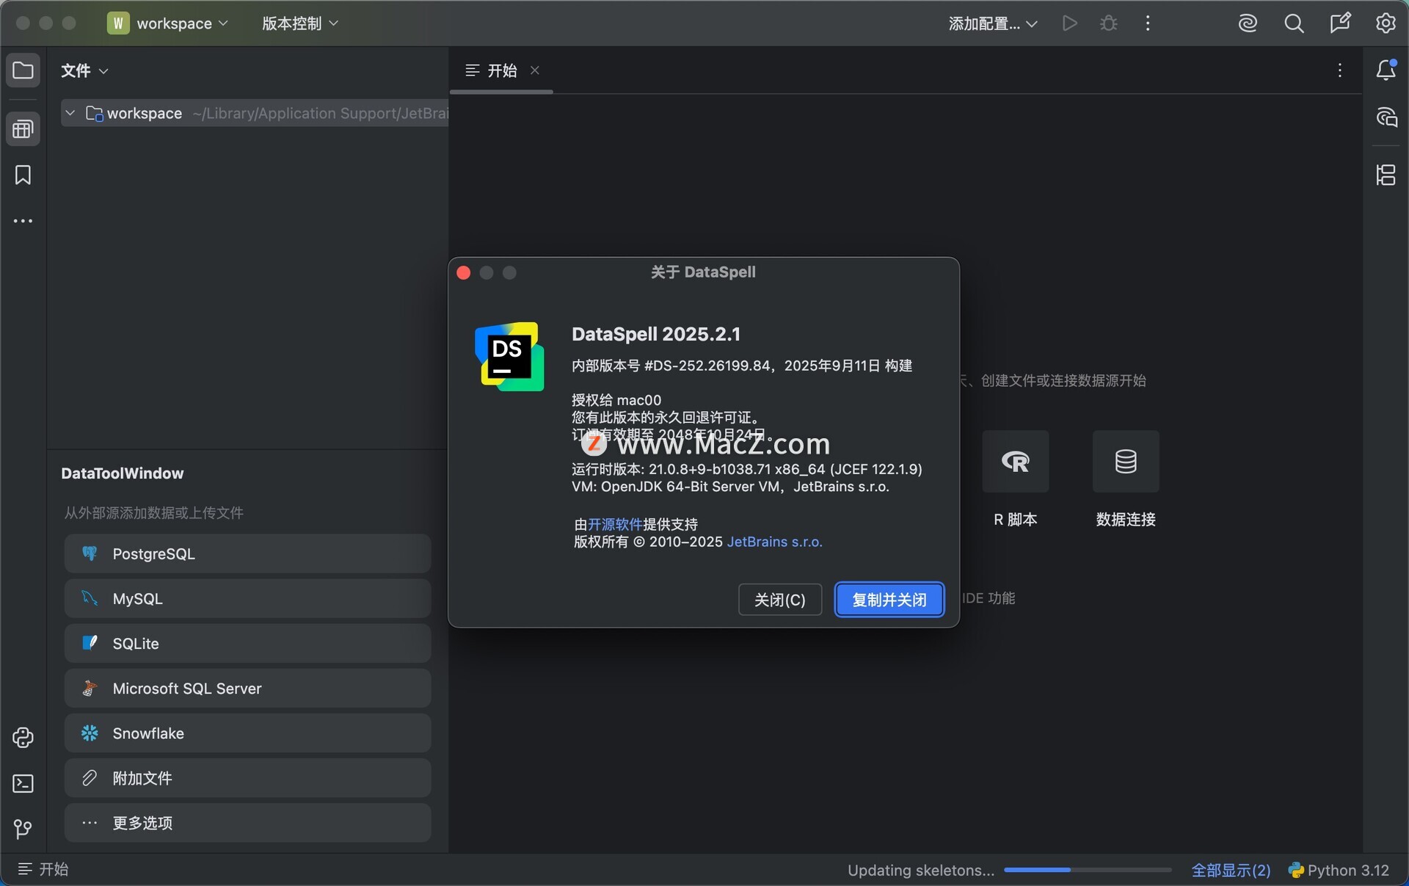1409x886 pixels.
Task: Open the 添加配置 run configuration dropdown
Action: coord(992,23)
